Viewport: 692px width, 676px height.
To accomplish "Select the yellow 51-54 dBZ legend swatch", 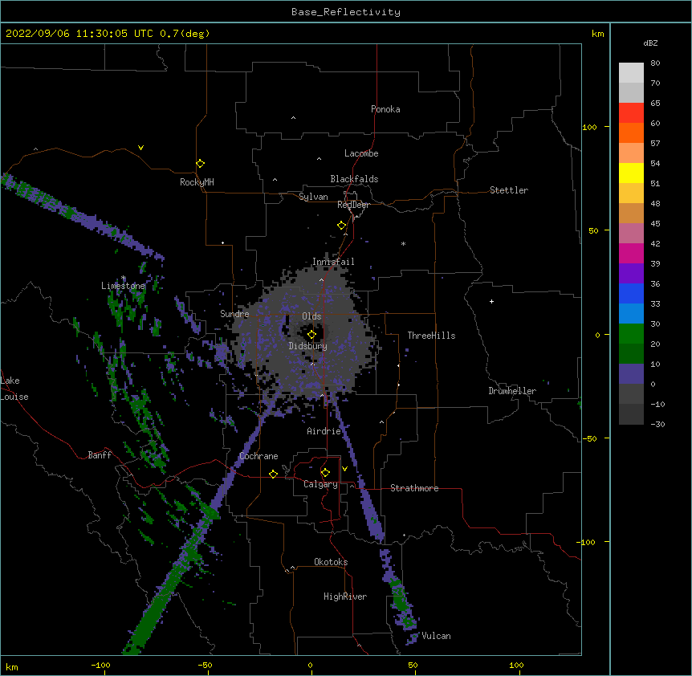I will click(631, 173).
